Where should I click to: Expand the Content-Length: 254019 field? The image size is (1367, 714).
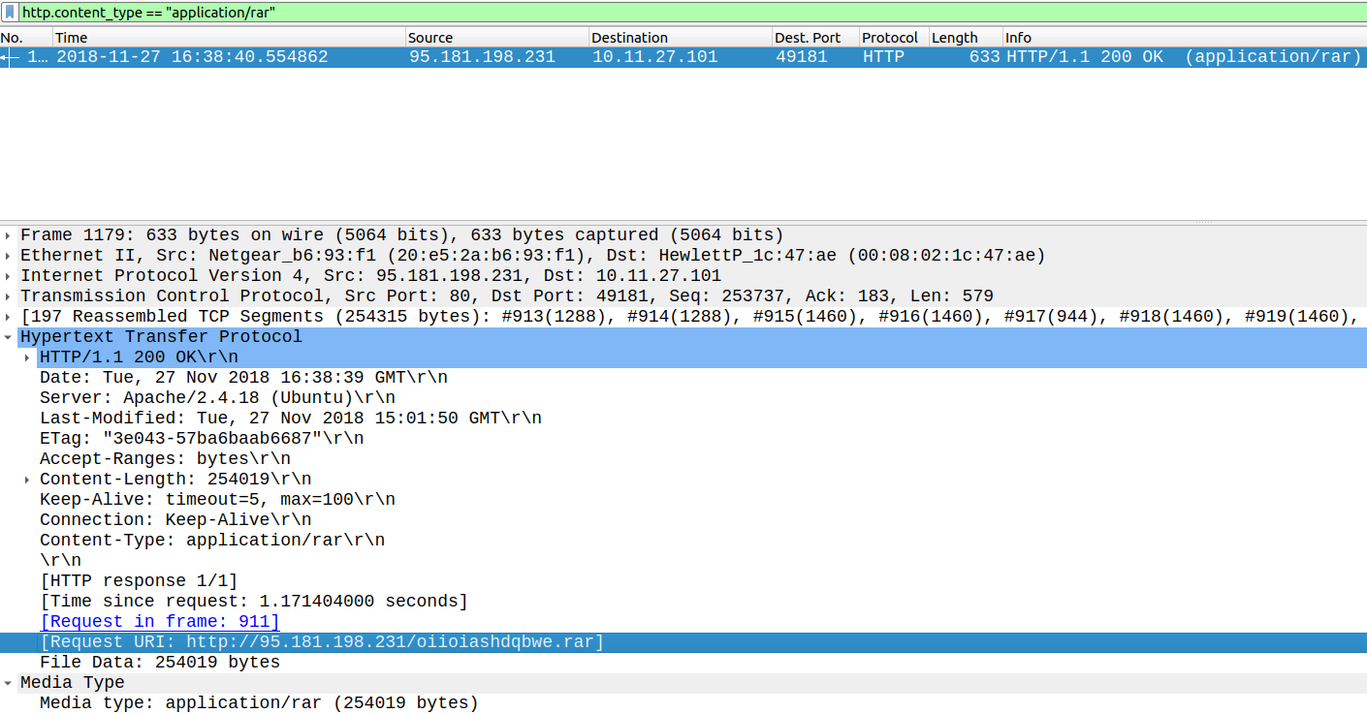[28, 480]
